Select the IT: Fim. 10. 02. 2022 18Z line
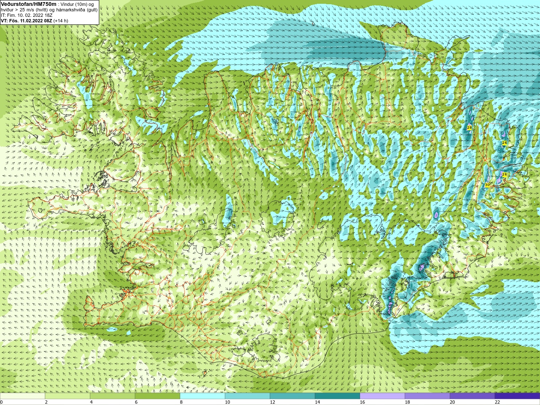 click(27, 15)
